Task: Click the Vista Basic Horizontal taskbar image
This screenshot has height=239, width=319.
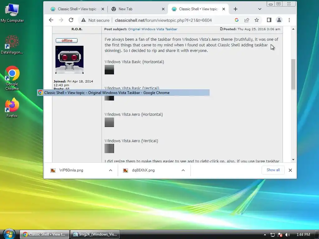Action: [x=109, y=70]
